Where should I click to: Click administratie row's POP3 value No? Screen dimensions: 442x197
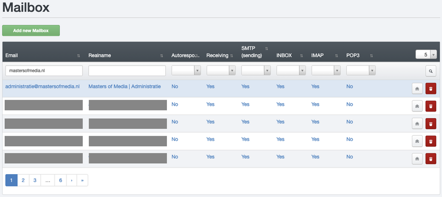pyautogui.click(x=349, y=87)
